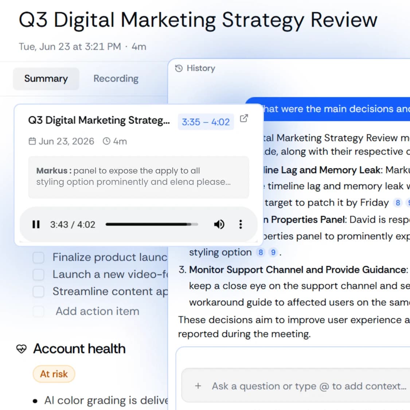Open citation 9 after styling option
The image size is (410, 410).
click(273, 253)
